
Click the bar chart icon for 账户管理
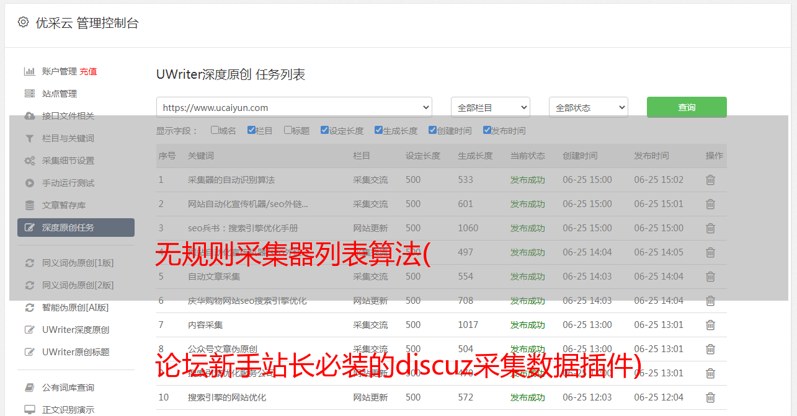tap(29, 71)
